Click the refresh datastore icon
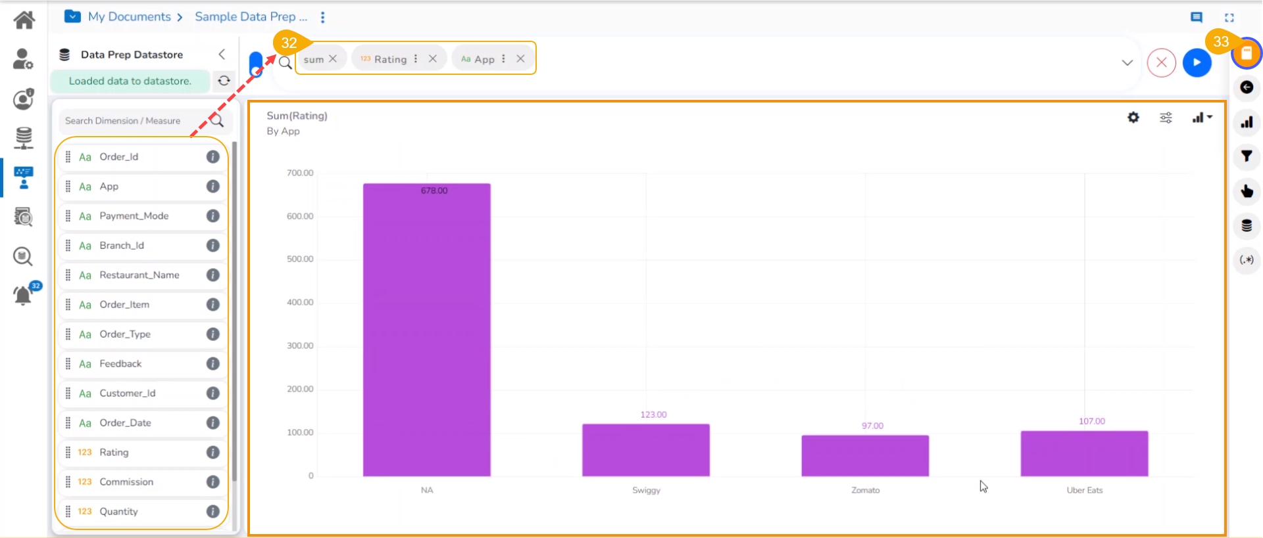Viewport: 1263px width, 538px height. point(224,81)
